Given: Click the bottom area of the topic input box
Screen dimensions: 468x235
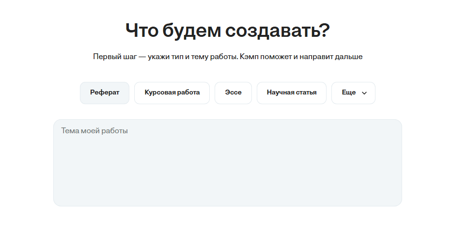Looking at the screenshot, I should tap(228, 196).
